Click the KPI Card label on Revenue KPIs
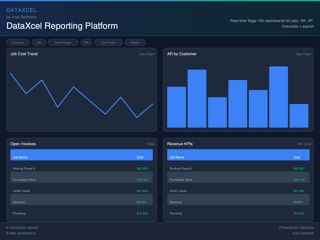The image size is (320, 240). click(x=304, y=144)
